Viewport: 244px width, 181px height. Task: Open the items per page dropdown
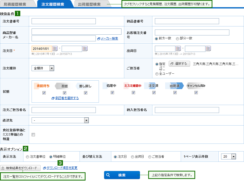(233, 157)
